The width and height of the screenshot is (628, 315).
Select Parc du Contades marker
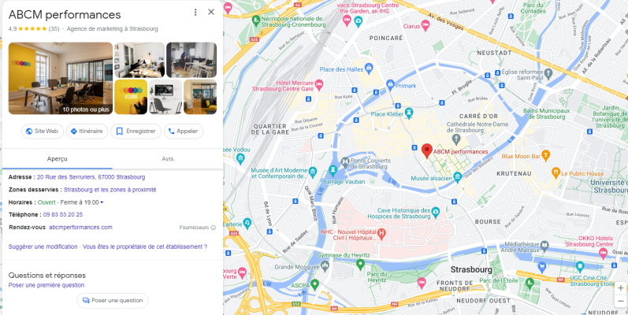pos(535,9)
